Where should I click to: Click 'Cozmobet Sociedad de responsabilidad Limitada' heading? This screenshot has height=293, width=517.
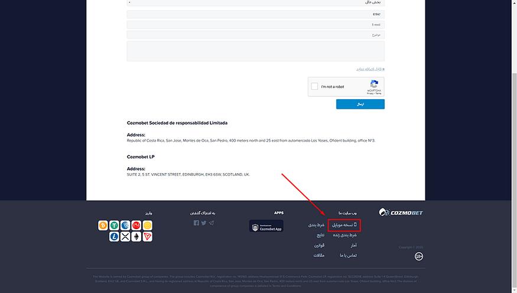pyautogui.click(x=177, y=123)
